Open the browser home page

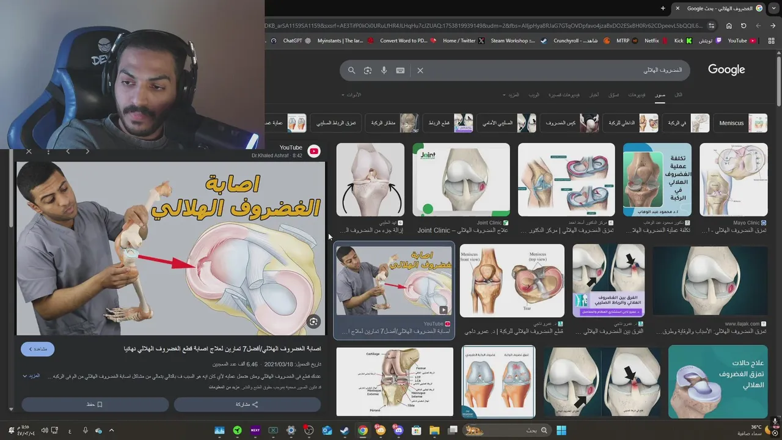729,26
